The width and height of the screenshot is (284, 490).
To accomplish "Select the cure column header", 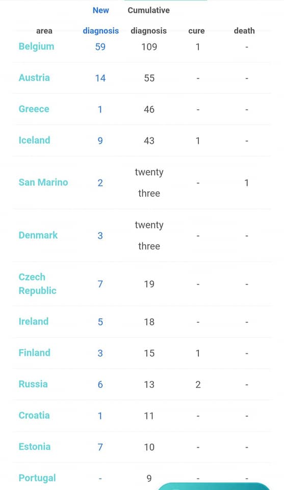I will coord(197,31).
